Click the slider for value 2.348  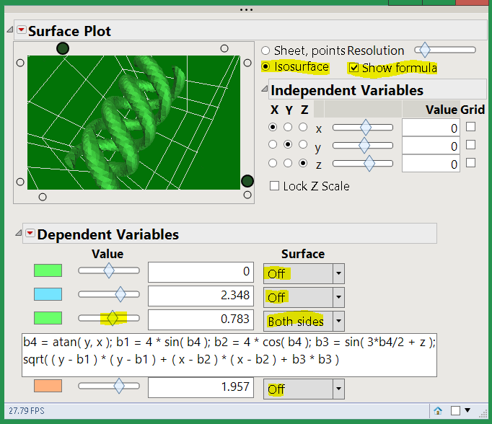click(109, 294)
